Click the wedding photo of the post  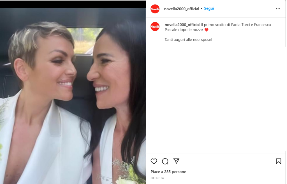click(73, 96)
